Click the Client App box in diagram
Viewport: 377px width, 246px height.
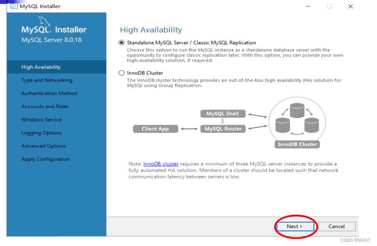click(x=156, y=129)
